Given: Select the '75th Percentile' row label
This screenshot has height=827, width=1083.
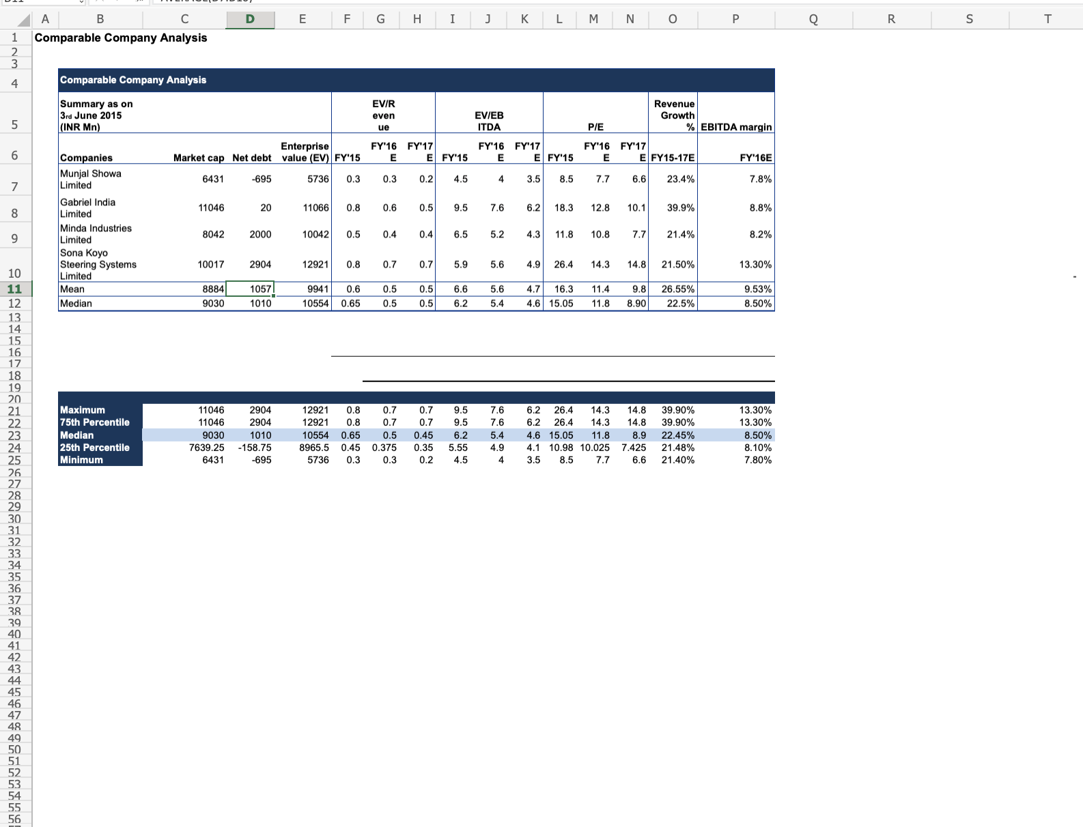Looking at the screenshot, I should tap(95, 422).
